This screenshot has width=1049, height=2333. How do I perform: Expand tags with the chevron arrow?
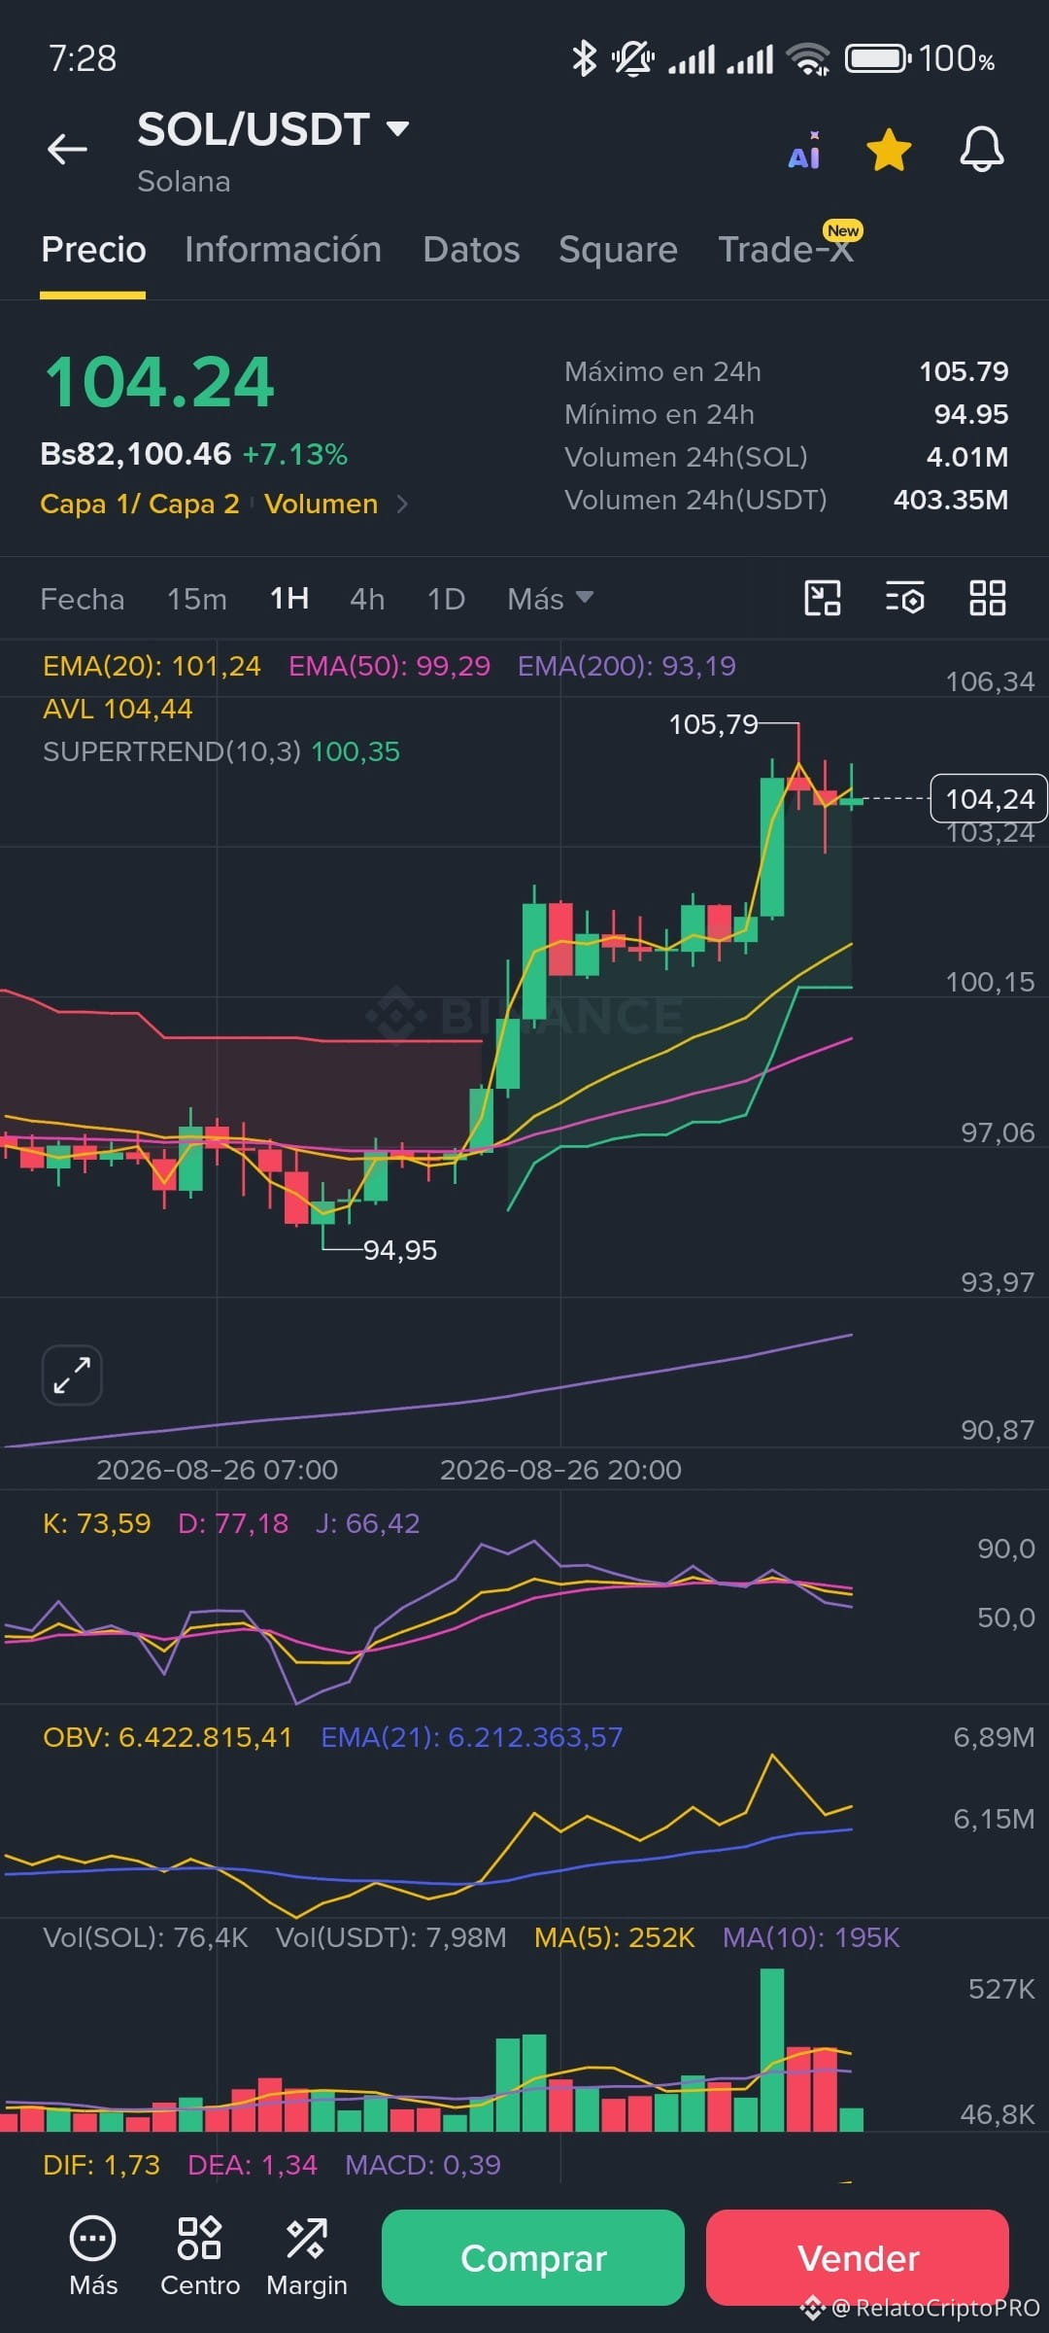point(402,504)
